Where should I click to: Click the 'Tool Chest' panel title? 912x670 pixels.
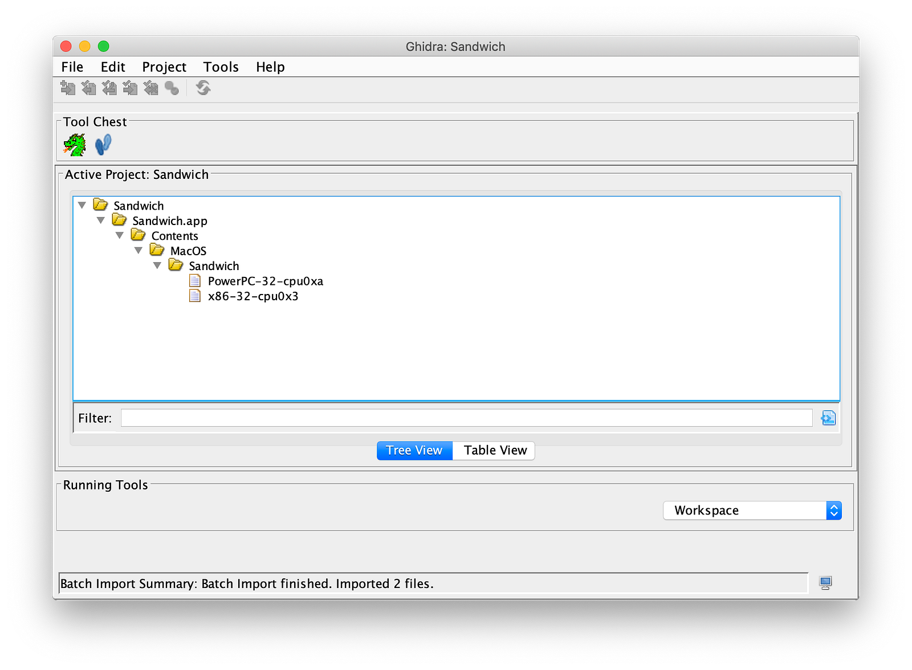click(x=95, y=122)
